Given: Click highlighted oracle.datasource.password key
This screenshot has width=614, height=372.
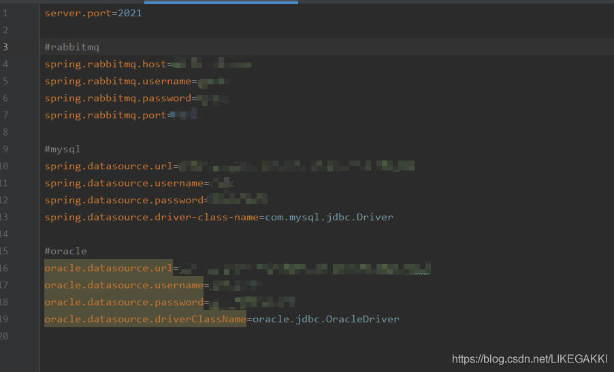Looking at the screenshot, I should tap(124, 302).
